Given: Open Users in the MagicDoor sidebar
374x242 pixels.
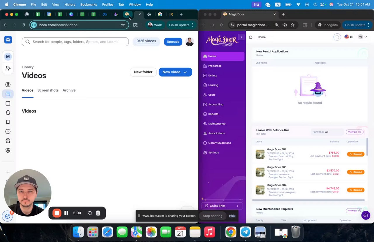Looking at the screenshot, I should click(x=222, y=95).
